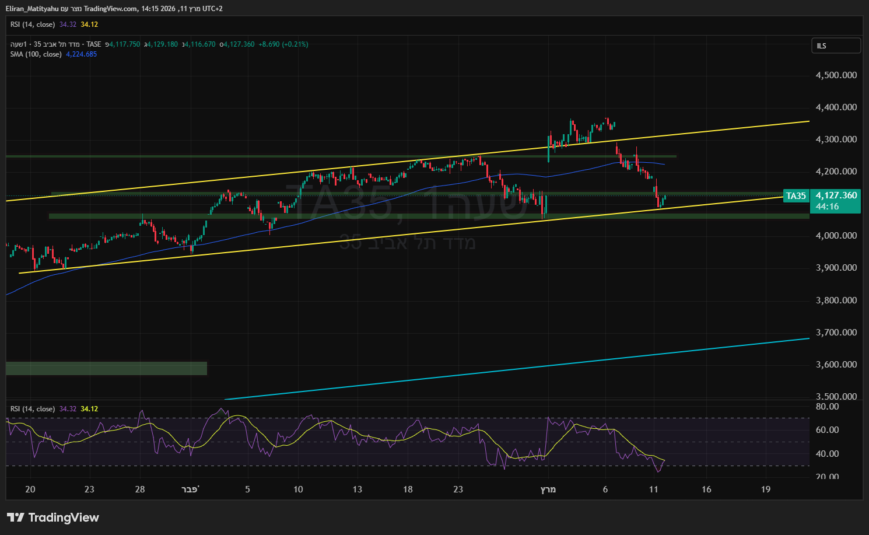Viewport: 869px width, 535px height.
Task: Select the מרץ month marker on time axis
Action: [548, 489]
